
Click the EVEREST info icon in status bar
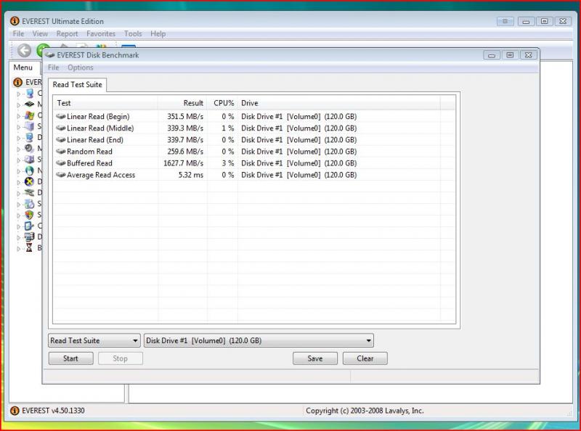coord(15,411)
